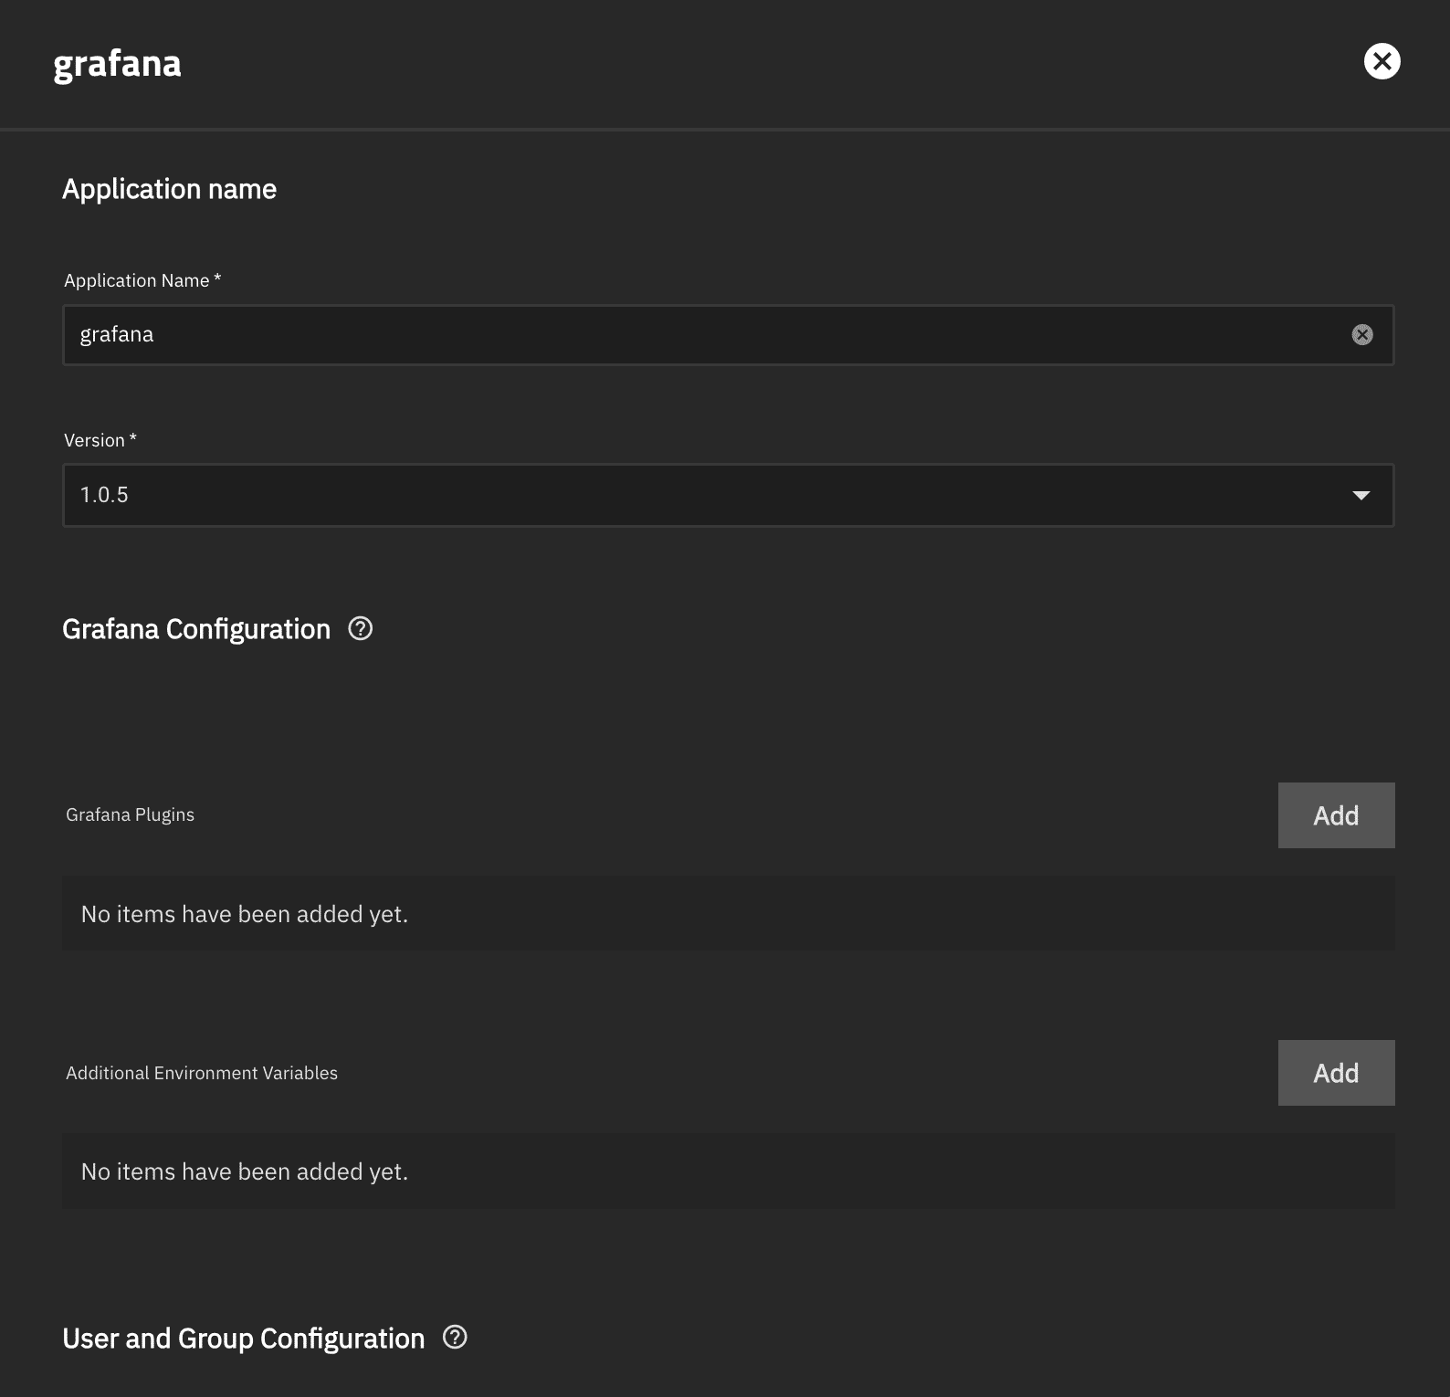
Task: Click the Additional Environment Variables label
Action: [202, 1073]
